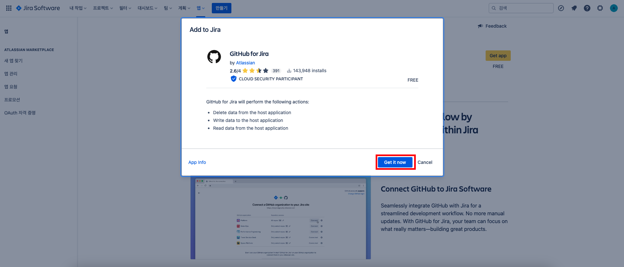Image resolution: width=624 pixels, height=267 pixels.
Task: Click the Connect GitHub to Jira Software heading
Action: pyautogui.click(x=436, y=189)
